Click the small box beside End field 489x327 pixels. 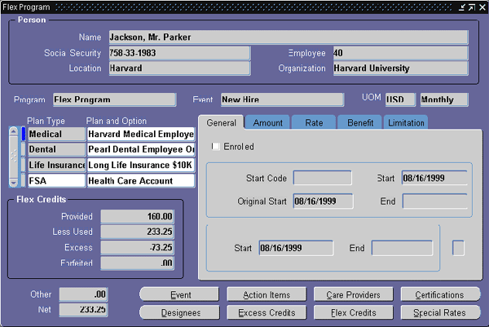[x=458, y=248]
